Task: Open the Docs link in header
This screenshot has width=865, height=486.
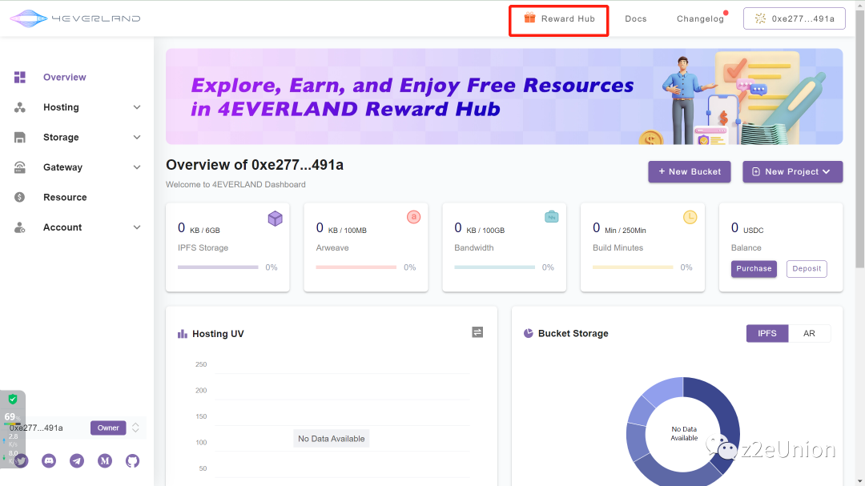Action: tap(635, 18)
